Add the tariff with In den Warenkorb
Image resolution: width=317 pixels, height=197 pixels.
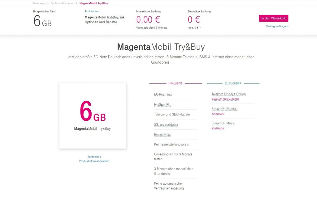point(274,18)
